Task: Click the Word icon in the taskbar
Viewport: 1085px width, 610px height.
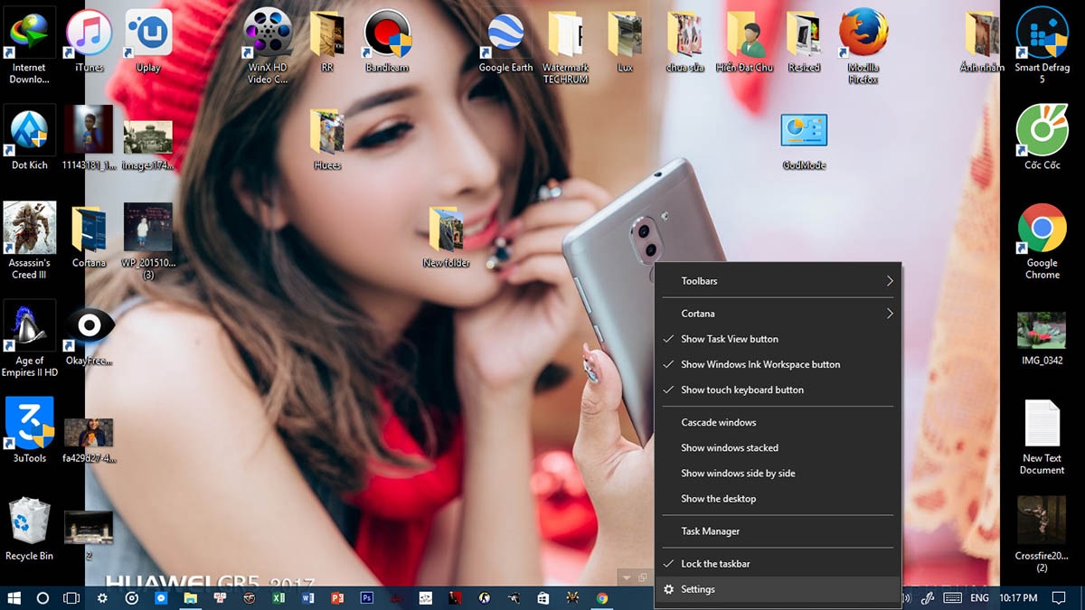Action: click(308, 598)
